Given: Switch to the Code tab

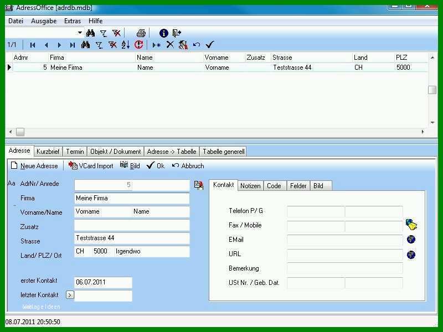Looking at the screenshot, I should click(x=274, y=186).
